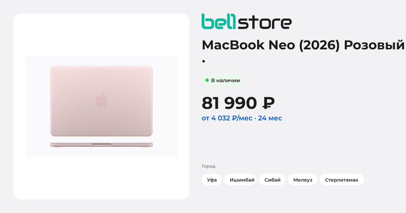Click the Город section label
The height and width of the screenshot is (213, 406).
pos(208,166)
